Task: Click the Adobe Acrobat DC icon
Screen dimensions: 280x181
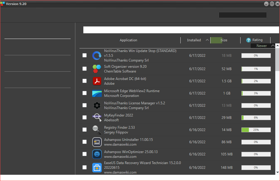Action: (97, 81)
